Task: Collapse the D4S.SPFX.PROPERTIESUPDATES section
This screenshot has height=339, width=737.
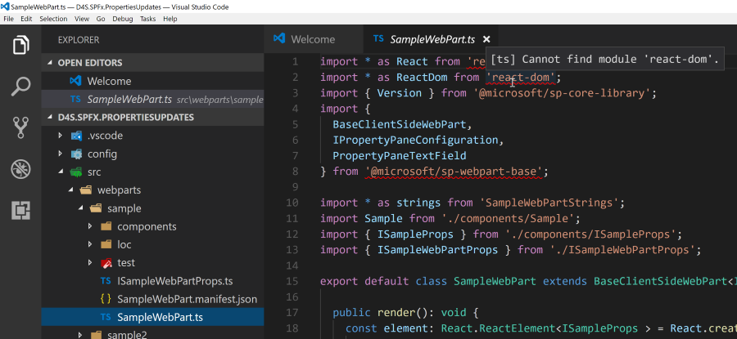Action: click(153, 117)
